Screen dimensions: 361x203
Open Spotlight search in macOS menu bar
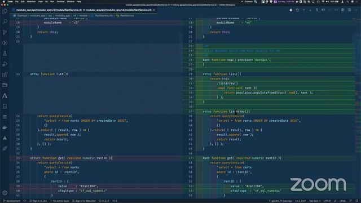tap(347, 1)
